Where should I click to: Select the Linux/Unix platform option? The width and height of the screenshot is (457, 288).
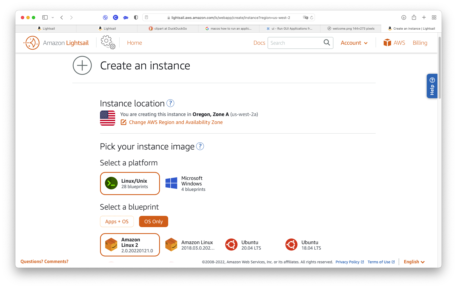(x=130, y=183)
